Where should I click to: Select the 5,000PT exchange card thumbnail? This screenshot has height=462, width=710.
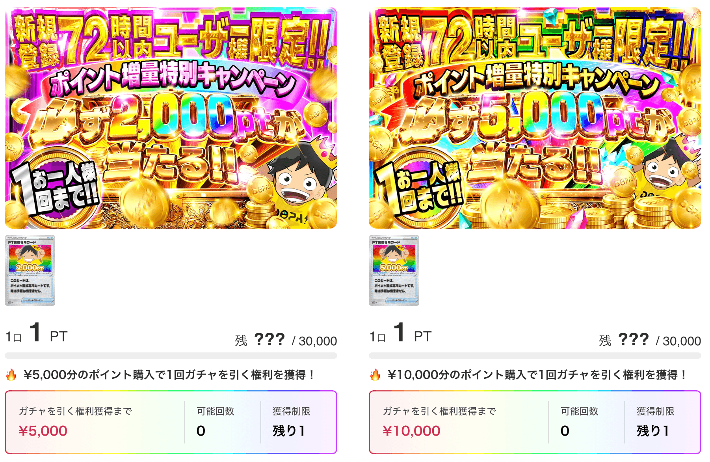tap(394, 270)
